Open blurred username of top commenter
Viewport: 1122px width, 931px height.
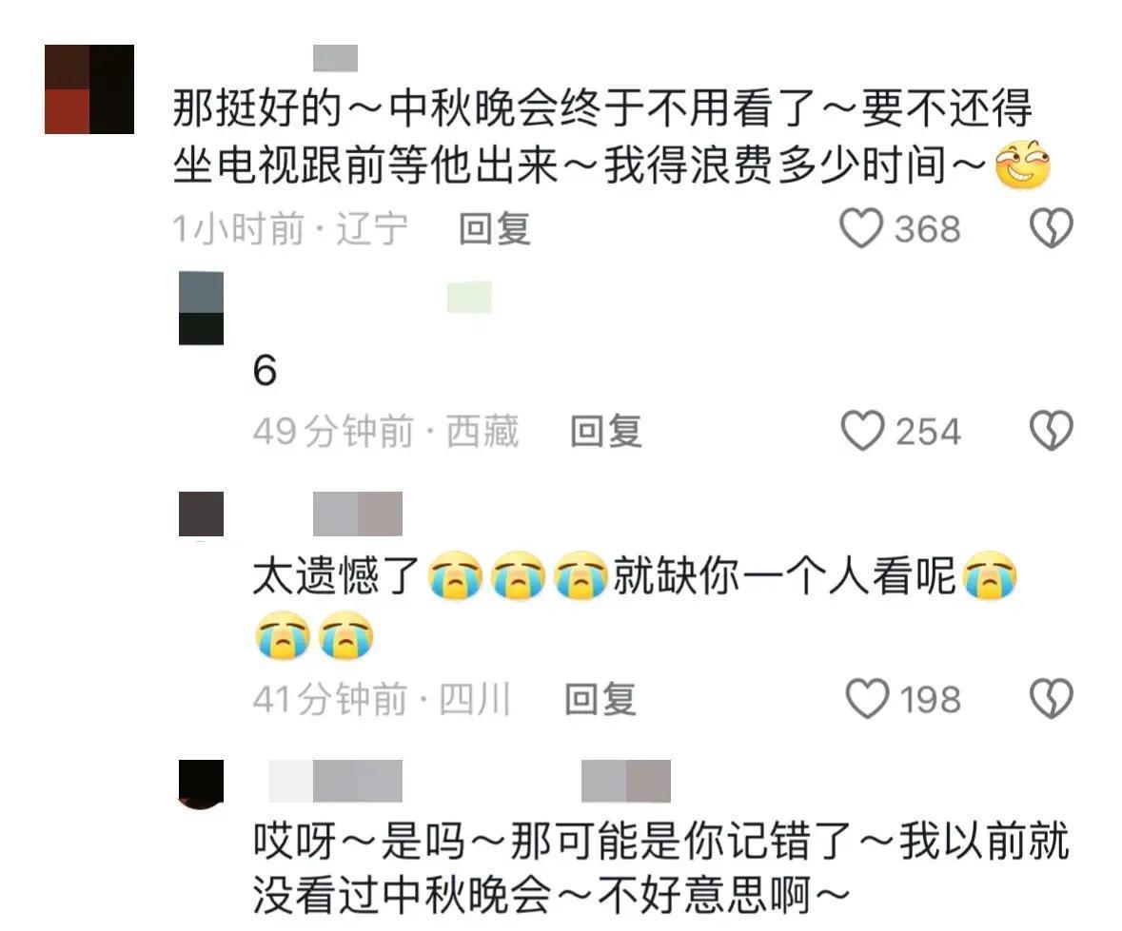pyautogui.click(x=336, y=58)
